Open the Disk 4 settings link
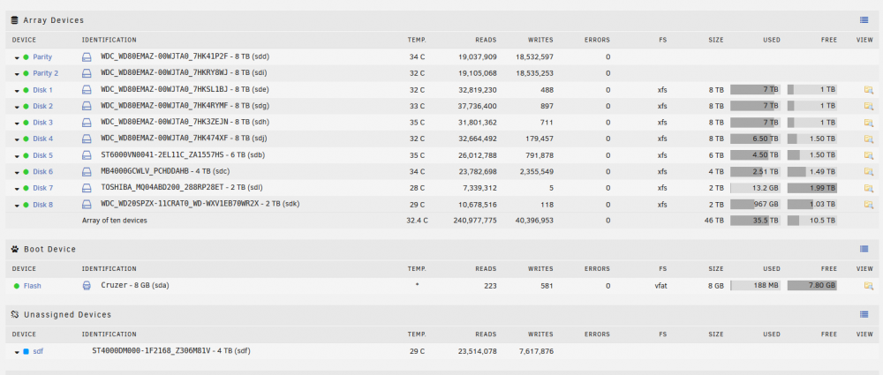883x375 pixels. coord(42,139)
